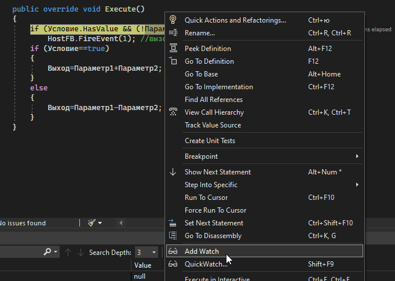Viewport: 395px width, 281px height.
Task: Click the Quick Actions lightbulb icon
Action: pos(173,20)
